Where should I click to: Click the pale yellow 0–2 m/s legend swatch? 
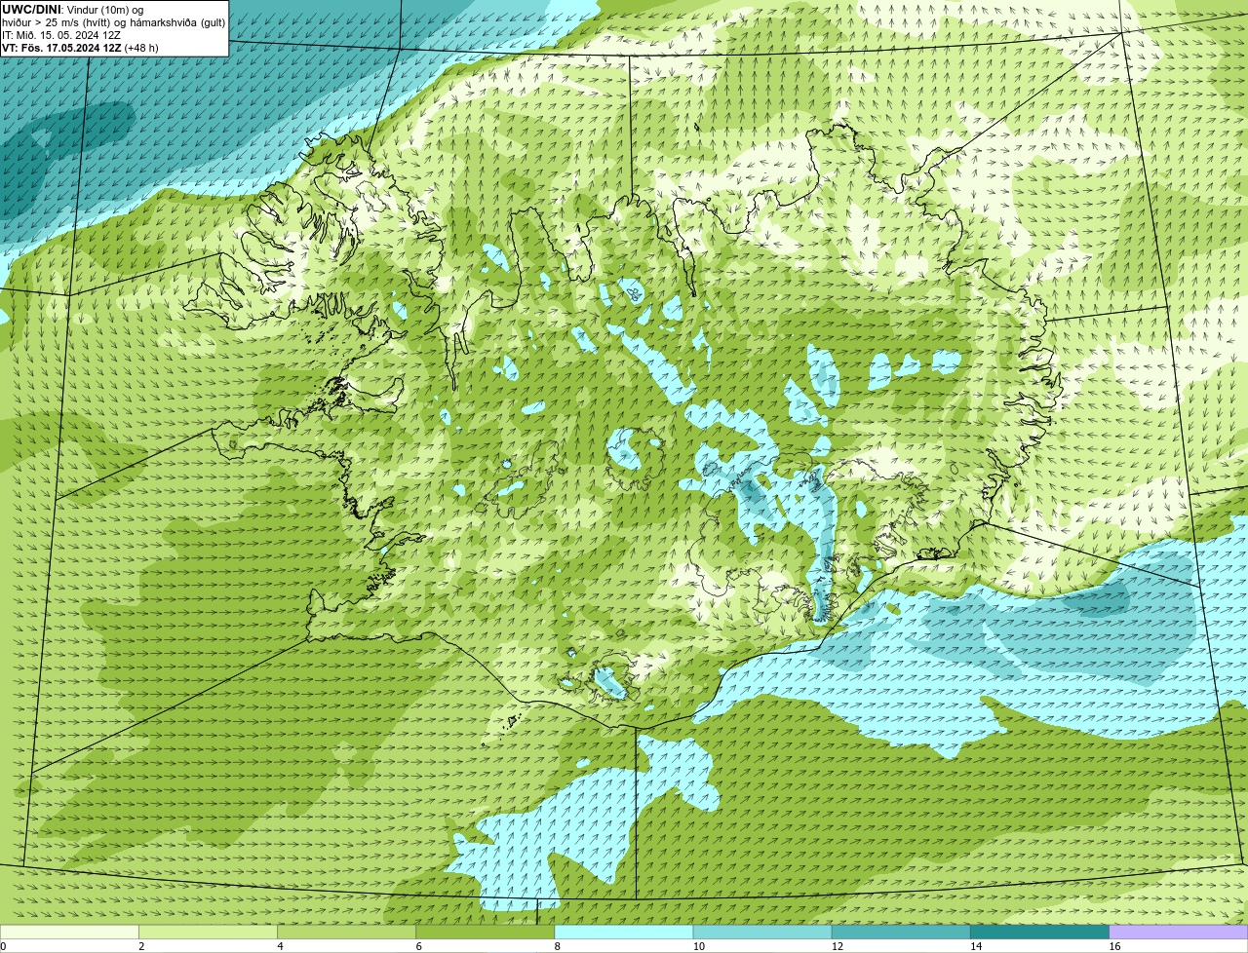pyautogui.click(x=69, y=933)
